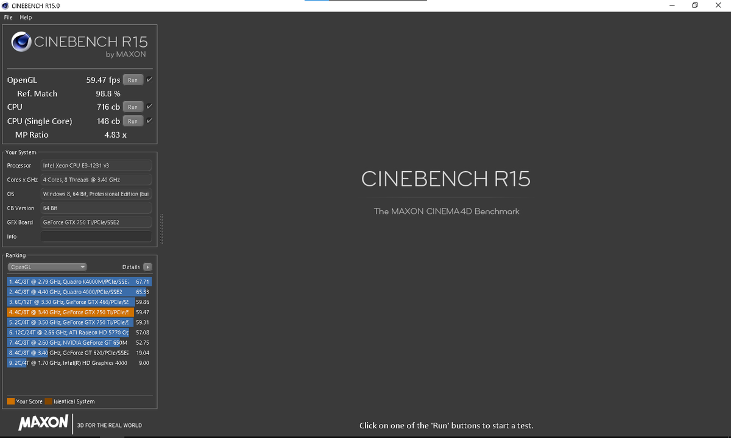Click the OpenGL 59.47 fps score value
The image size is (731, 438).
[x=103, y=80]
